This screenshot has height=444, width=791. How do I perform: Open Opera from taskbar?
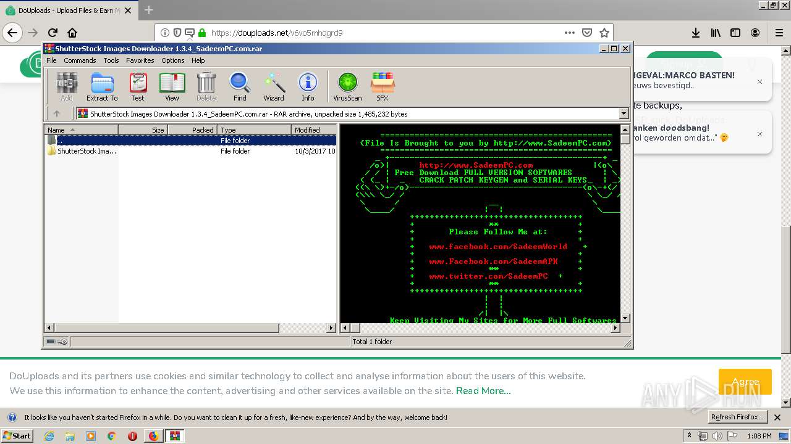click(x=132, y=436)
